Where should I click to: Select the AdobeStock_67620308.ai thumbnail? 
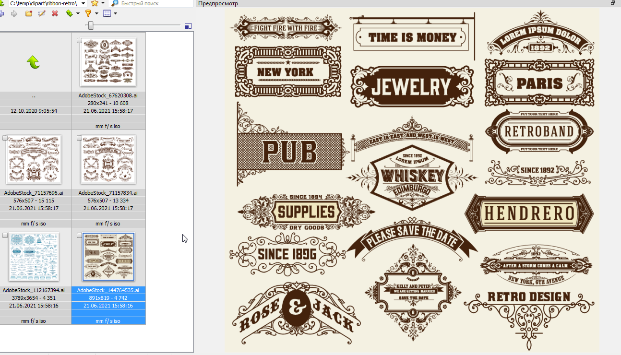[x=108, y=62]
